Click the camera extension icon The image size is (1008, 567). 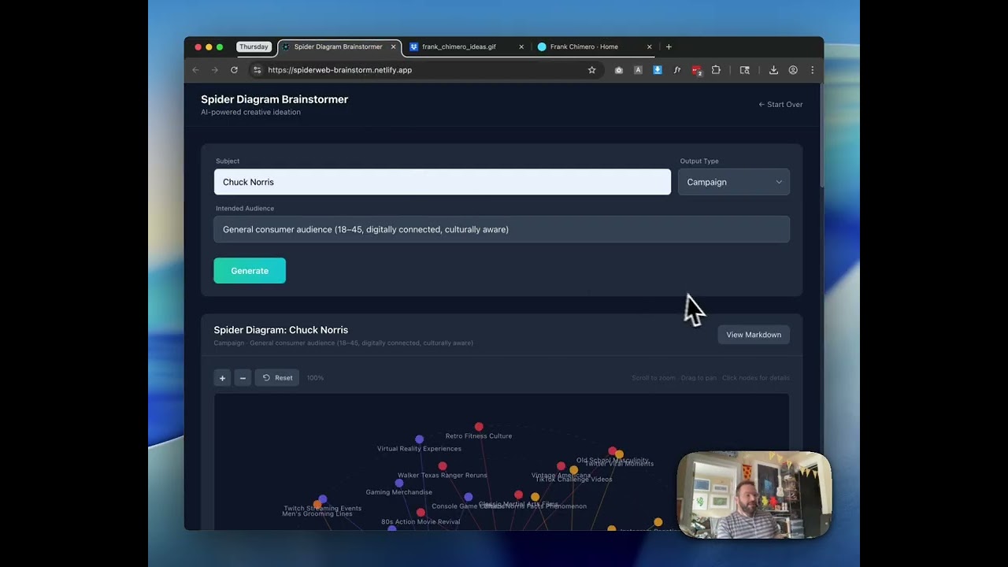tap(619, 70)
